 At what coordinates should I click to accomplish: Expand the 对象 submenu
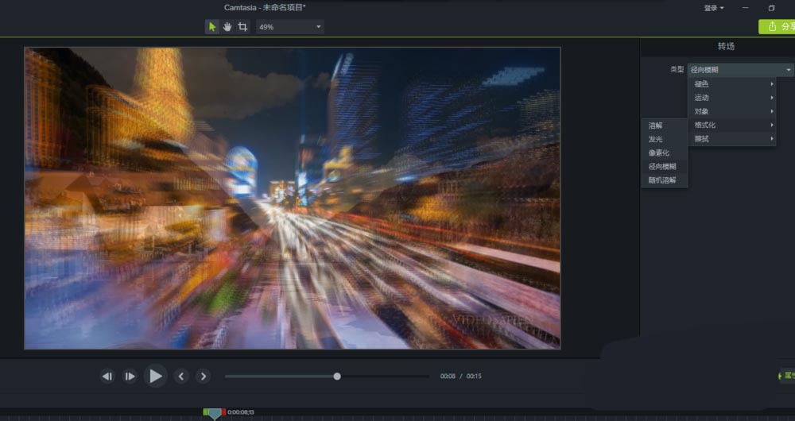point(732,111)
